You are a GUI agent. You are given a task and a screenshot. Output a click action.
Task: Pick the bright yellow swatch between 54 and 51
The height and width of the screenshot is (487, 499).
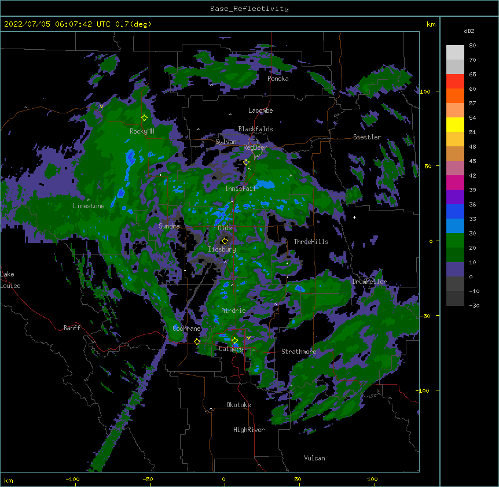pos(455,125)
